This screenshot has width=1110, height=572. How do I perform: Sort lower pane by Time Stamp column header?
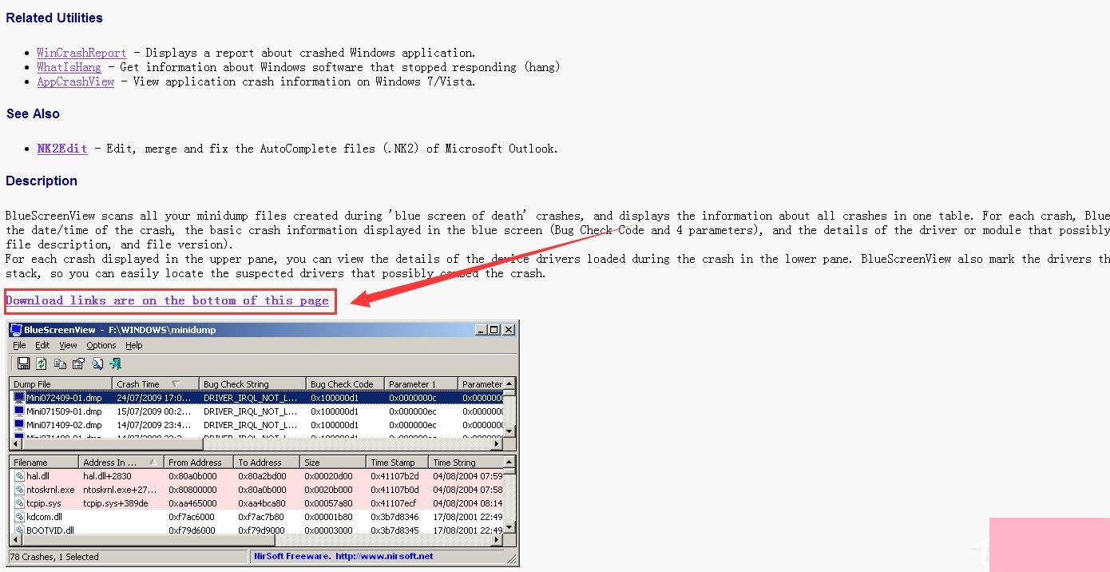(397, 462)
